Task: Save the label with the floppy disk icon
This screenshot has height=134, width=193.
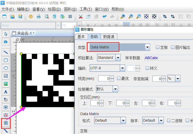Action: pos(20,16)
